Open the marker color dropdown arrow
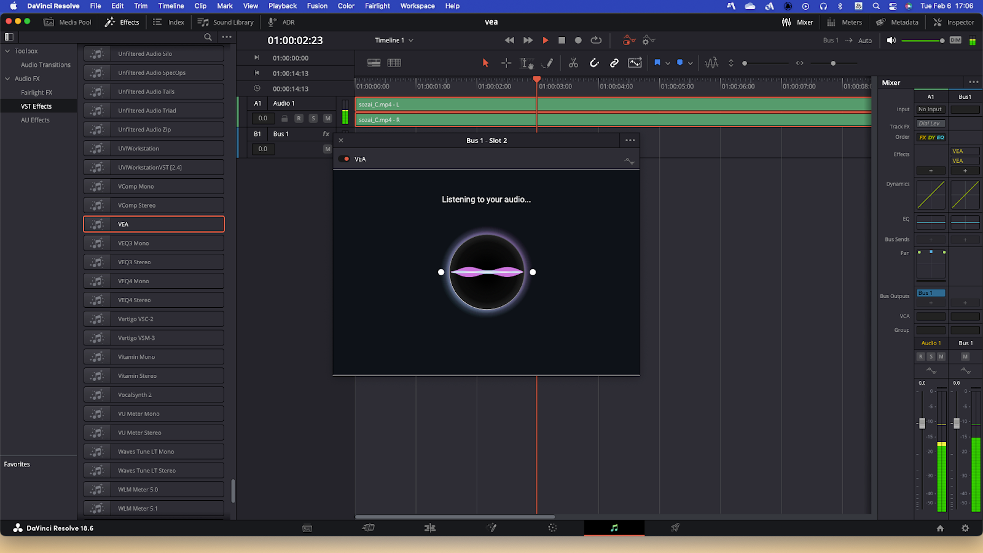Screen dimensions: 983x553 tap(691, 63)
